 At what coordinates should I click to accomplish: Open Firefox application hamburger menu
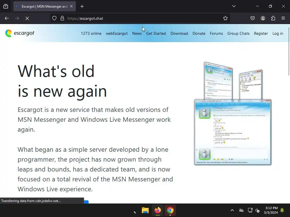pyautogui.click(x=283, y=18)
